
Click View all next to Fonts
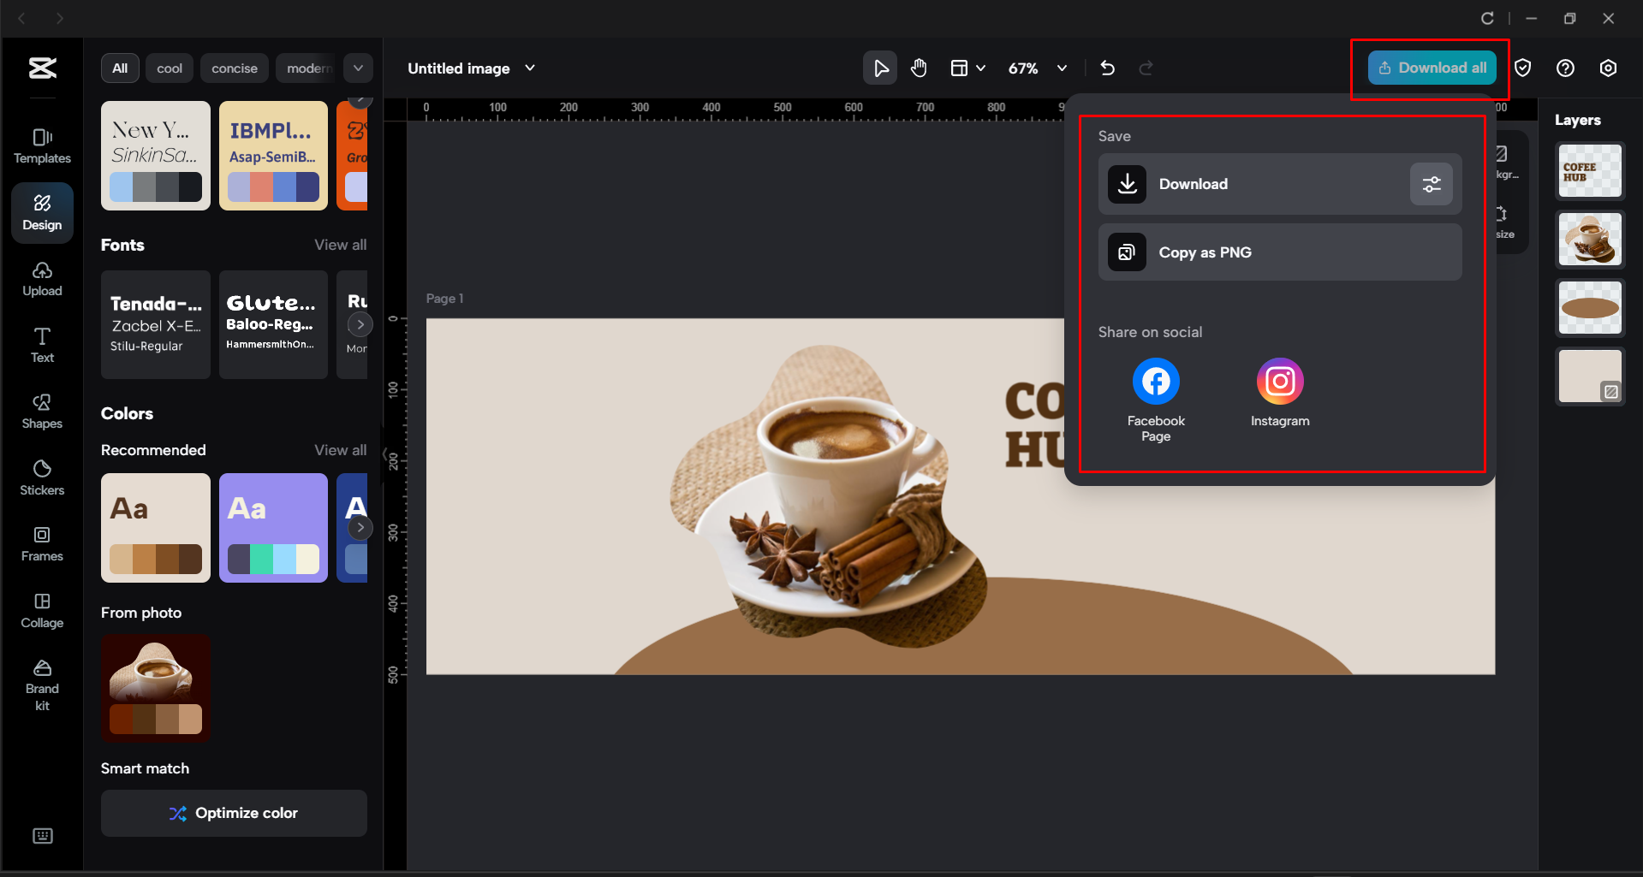click(x=340, y=245)
